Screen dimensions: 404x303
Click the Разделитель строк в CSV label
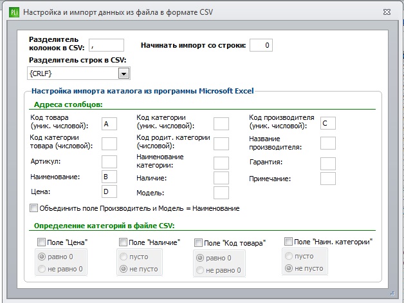[78, 60]
